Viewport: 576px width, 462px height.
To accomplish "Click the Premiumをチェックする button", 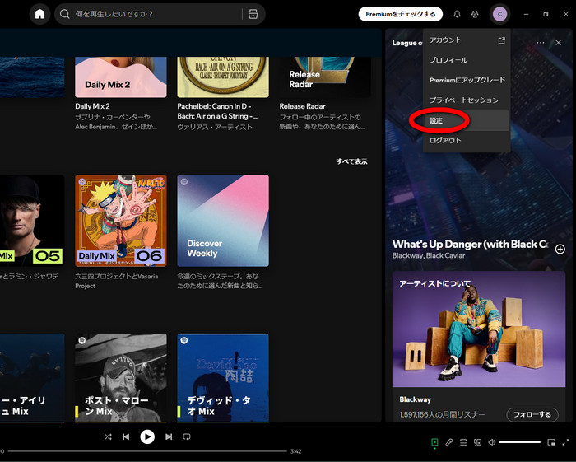I will (401, 14).
